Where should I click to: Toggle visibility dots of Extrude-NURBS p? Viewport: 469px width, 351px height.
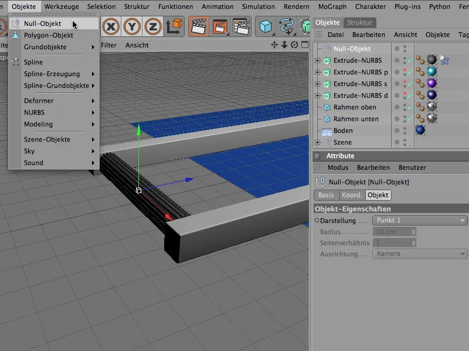point(405,73)
